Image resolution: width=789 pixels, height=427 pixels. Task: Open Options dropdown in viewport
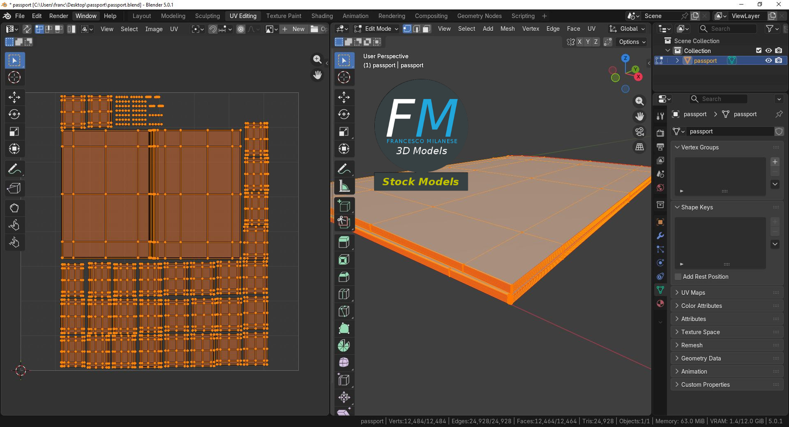(x=632, y=42)
